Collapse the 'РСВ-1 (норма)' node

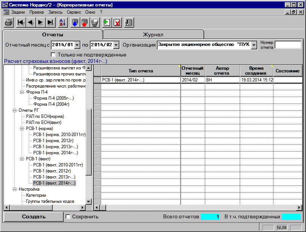coord(22,129)
